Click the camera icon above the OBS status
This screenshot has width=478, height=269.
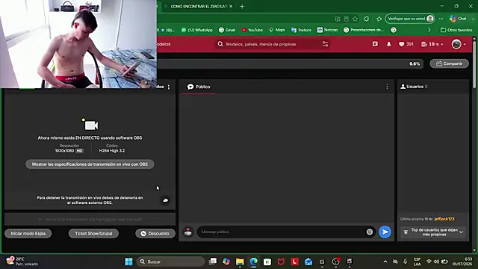pyautogui.click(x=90, y=125)
